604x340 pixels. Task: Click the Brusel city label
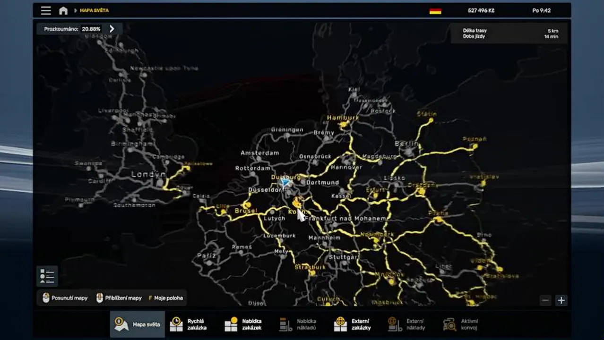pos(246,211)
